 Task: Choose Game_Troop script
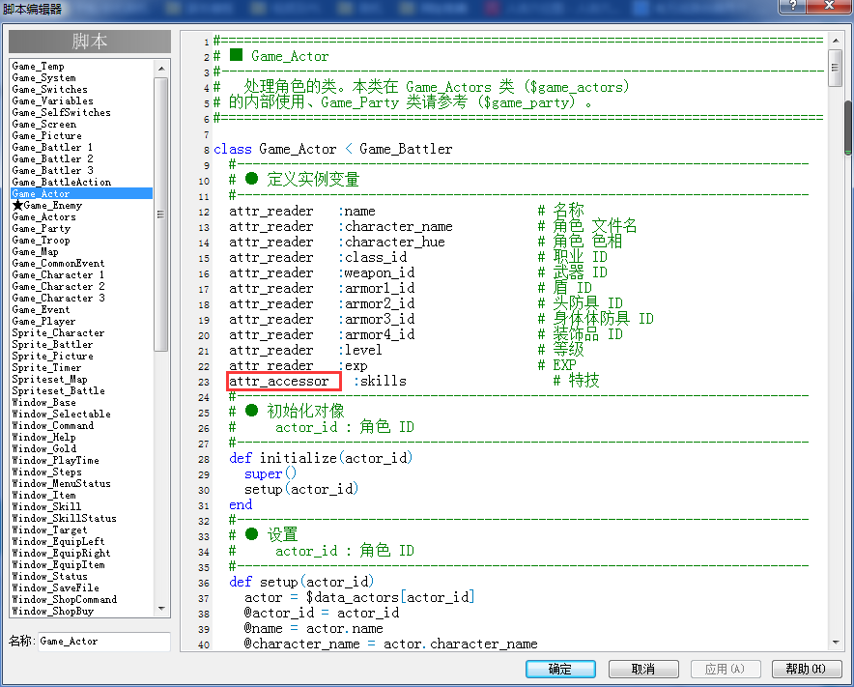point(41,241)
